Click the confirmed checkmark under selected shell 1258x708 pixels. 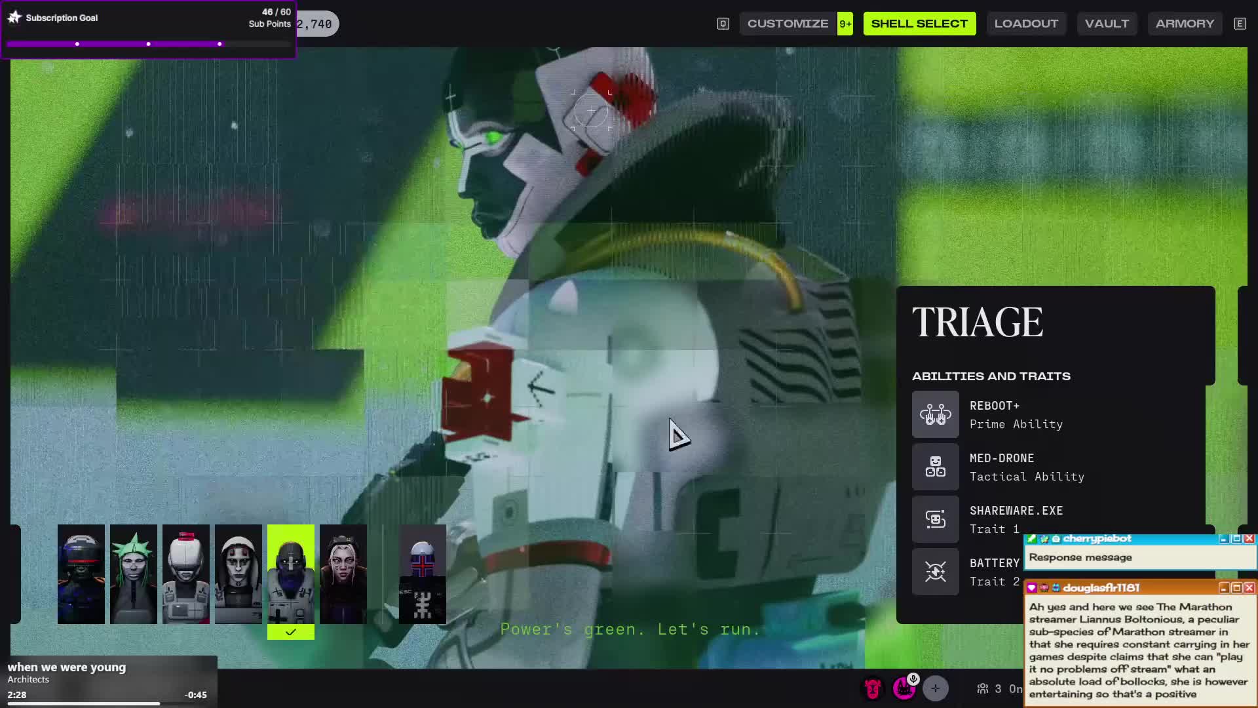coord(291,632)
